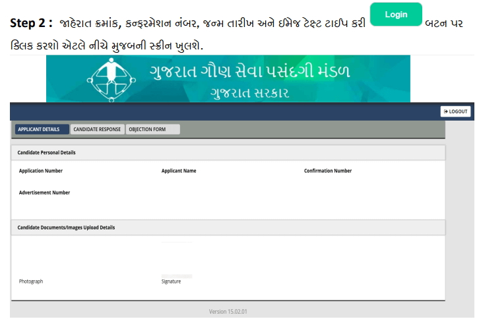The height and width of the screenshot is (319, 479).
Task: Click the Application Number label
Action: pyautogui.click(x=41, y=171)
